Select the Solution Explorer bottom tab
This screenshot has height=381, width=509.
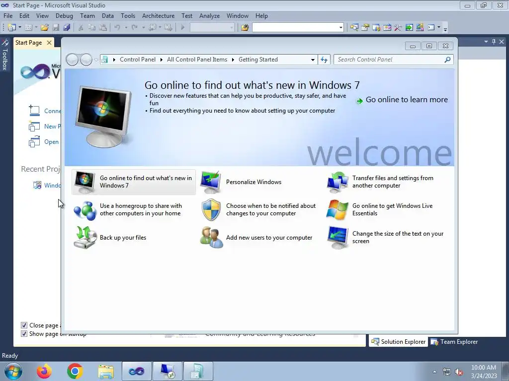point(398,342)
